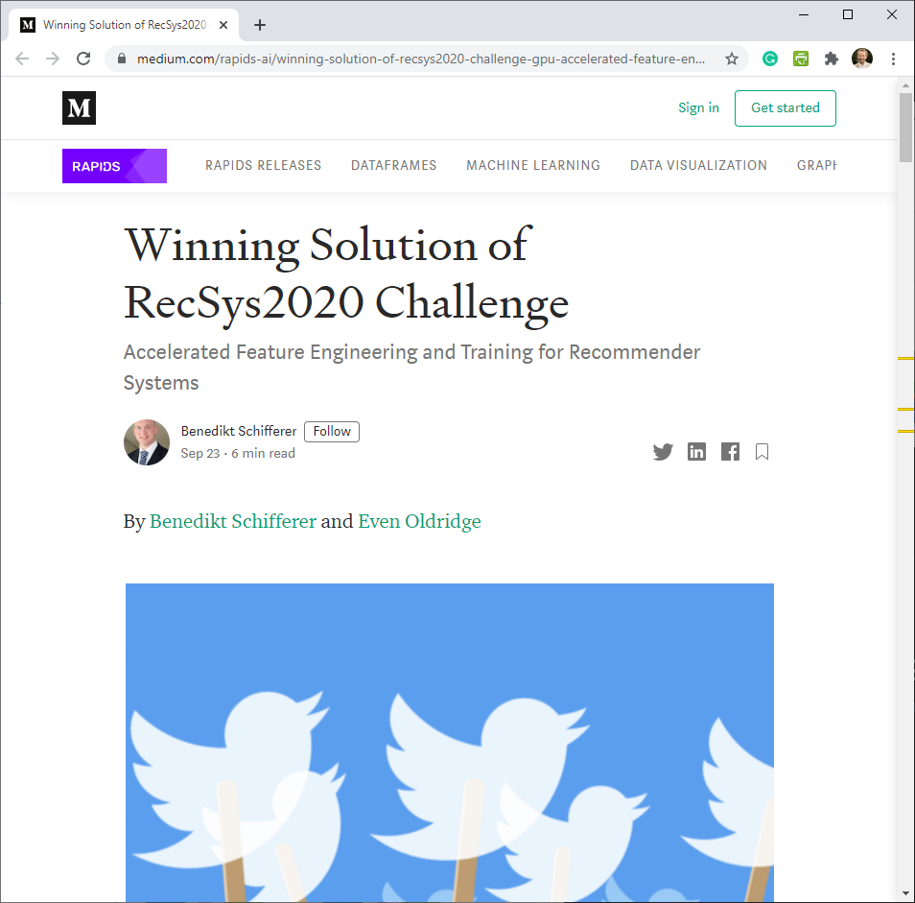Open Benedikt Schifferer link in byline
Viewport: 915px width, 903px height.
coord(233,521)
